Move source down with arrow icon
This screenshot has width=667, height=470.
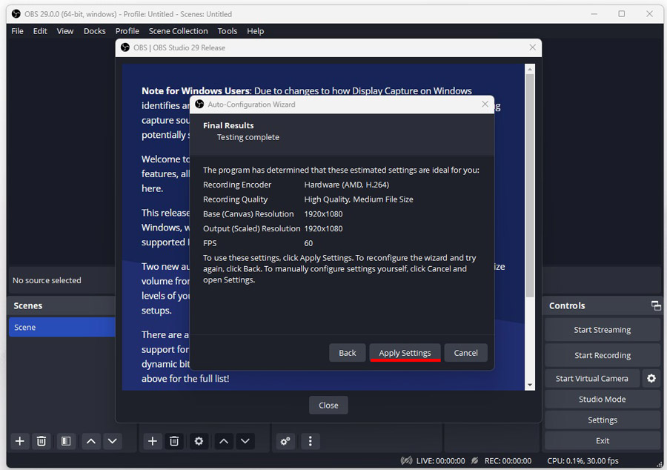click(x=245, y=441)
